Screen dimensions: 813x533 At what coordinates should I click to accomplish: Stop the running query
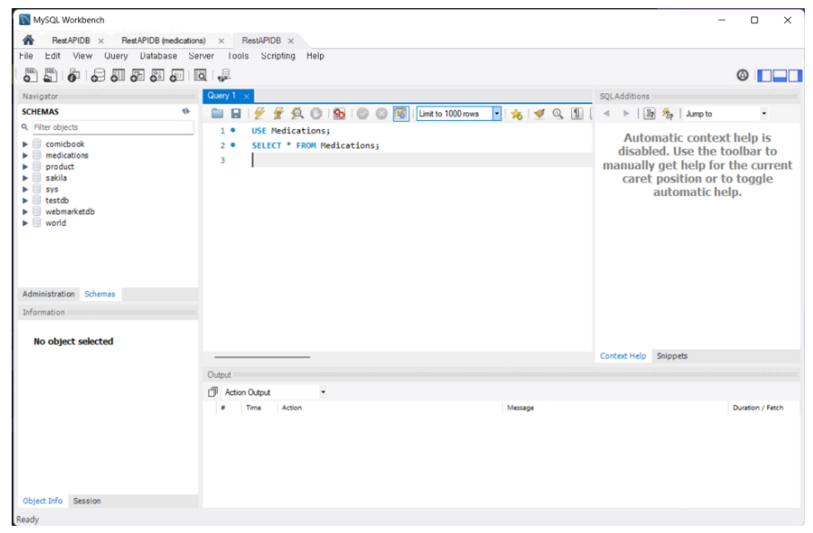[316, 114]
